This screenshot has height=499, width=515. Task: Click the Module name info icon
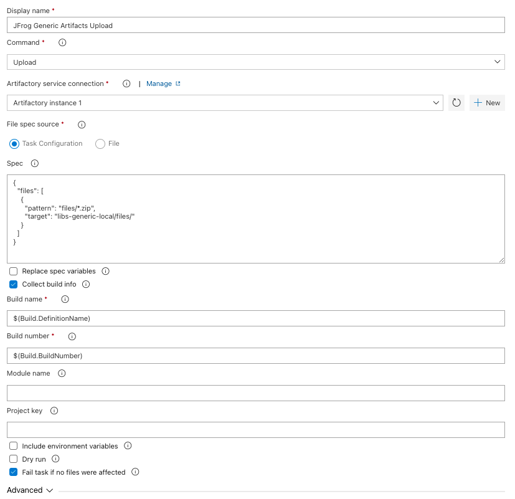click(61, 373)
